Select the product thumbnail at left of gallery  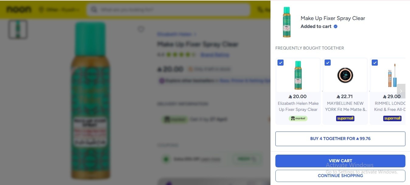[18, 29]
